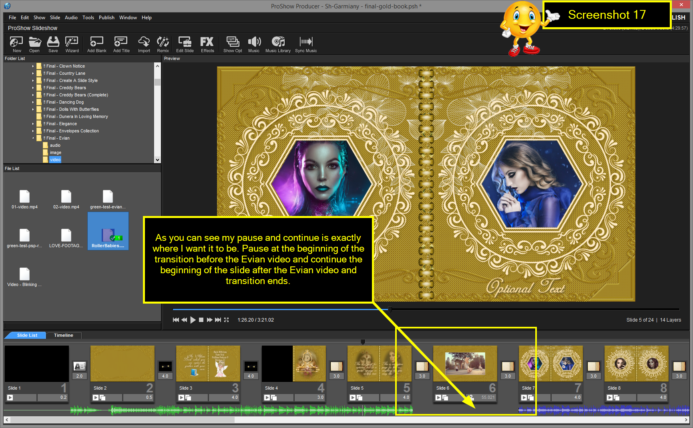This screenshot has width=693, height=428.
Task: Click the Music toolbar icon
Action: (x=254, y=44)
